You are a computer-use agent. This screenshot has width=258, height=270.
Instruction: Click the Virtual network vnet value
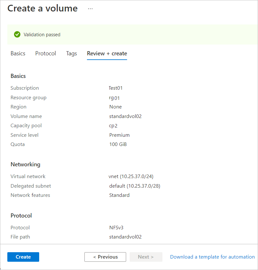132,176
